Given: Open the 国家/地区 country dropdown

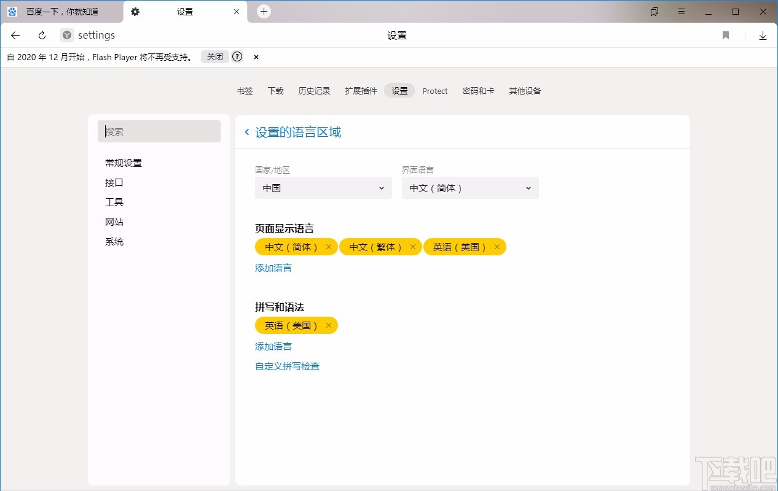Looking at the screenshot, I should tap(323, 188).
